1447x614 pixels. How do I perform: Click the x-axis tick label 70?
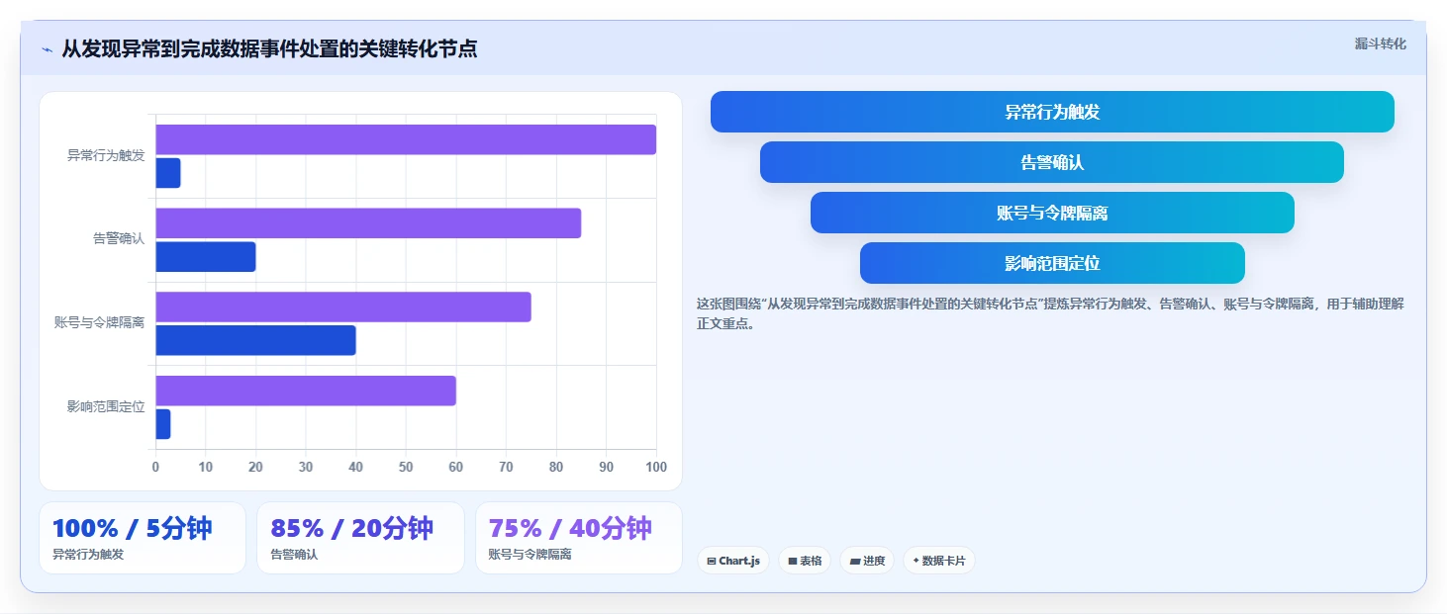[506, 467]
